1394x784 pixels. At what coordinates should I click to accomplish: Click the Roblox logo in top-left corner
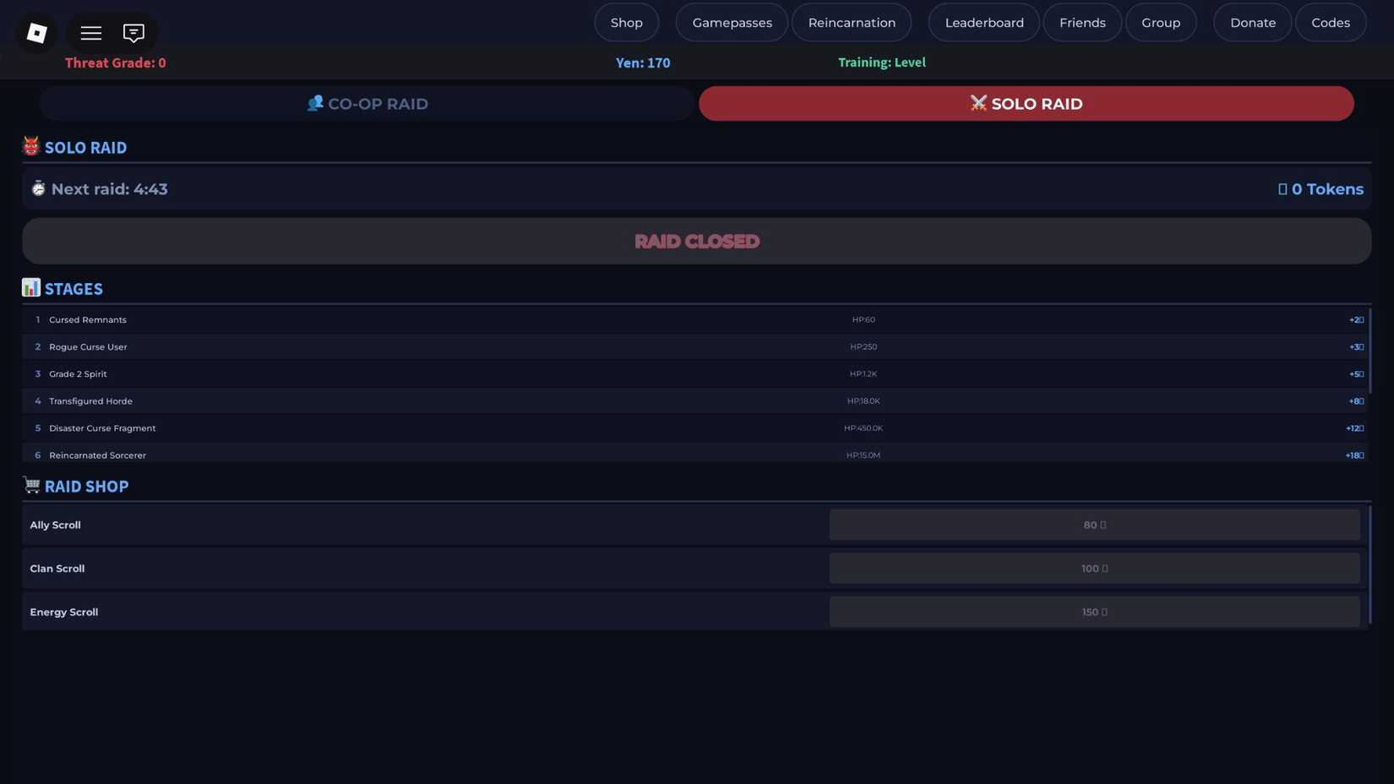(x=35, y=33)
